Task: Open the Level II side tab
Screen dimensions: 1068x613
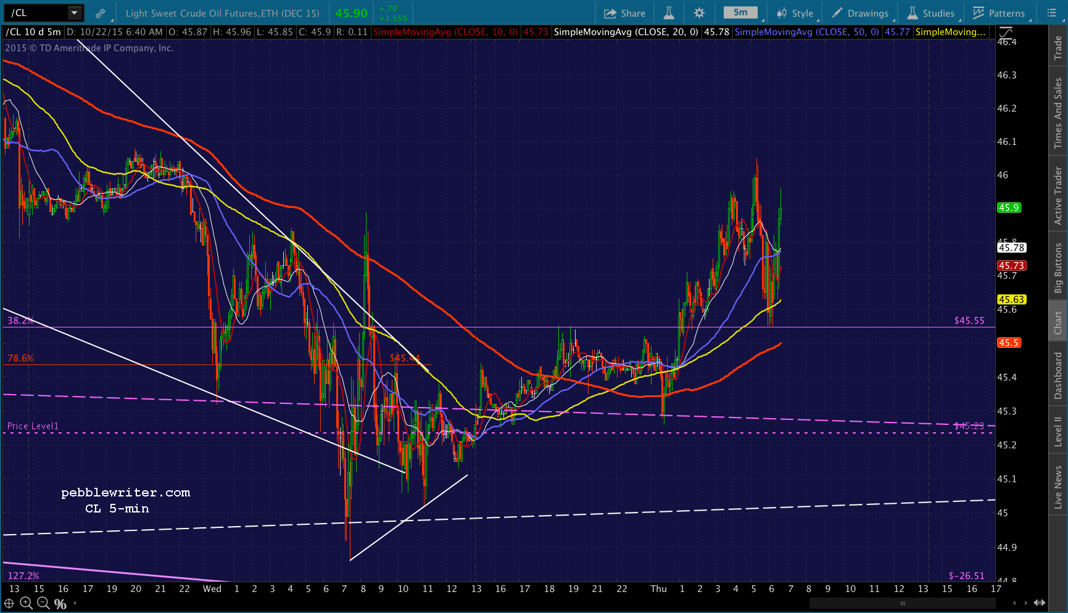Action: [1058, 431]
